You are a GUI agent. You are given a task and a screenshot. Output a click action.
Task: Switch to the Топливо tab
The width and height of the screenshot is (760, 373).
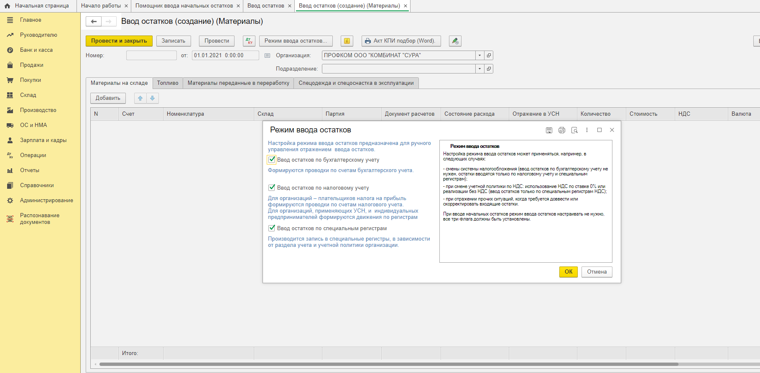click(x=168, y=83)
